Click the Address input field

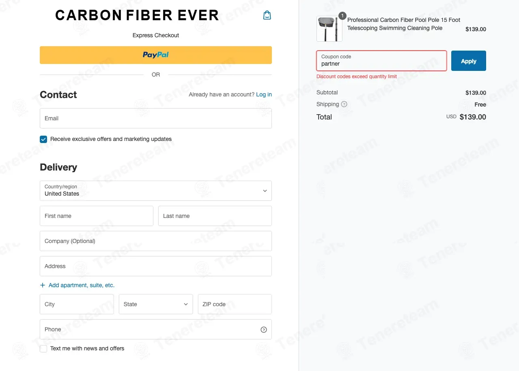156,266
